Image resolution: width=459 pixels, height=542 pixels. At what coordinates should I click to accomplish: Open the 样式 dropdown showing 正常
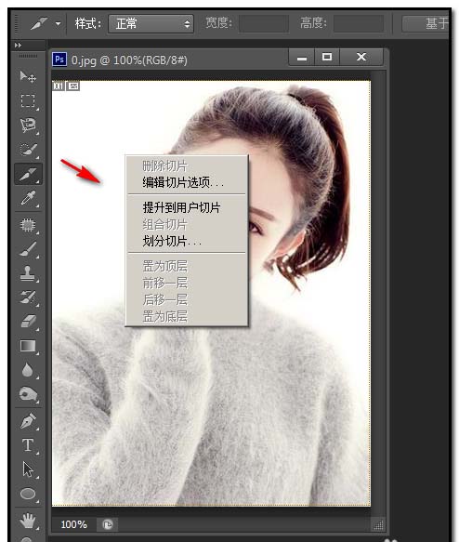[x=151, y=24]
